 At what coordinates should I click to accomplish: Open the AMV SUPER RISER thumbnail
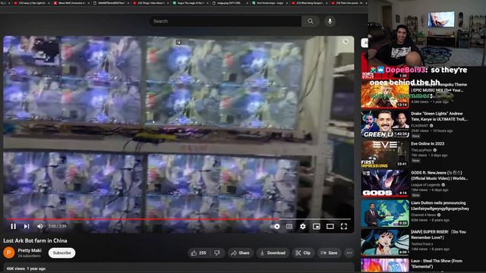click(385, 243)
